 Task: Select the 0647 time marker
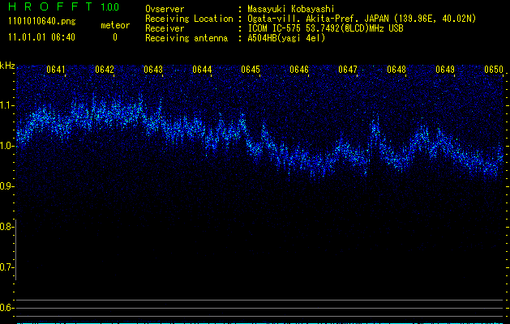pos(348,70)
